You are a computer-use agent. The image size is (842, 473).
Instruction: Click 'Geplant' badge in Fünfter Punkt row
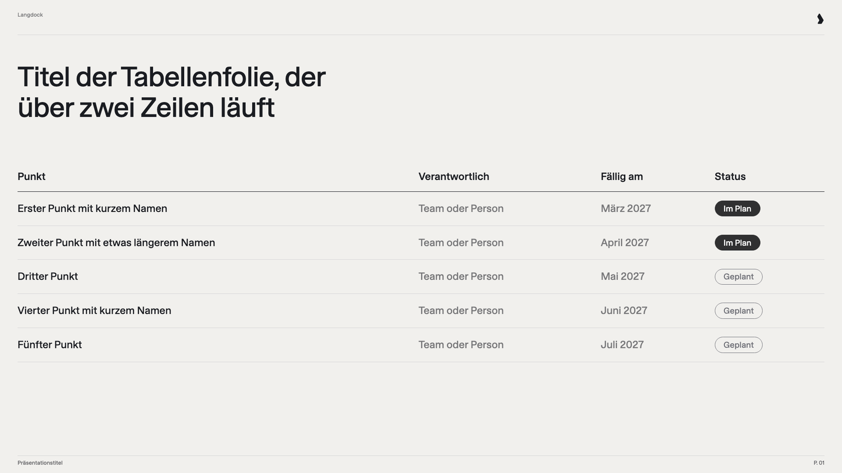(738, 345)
